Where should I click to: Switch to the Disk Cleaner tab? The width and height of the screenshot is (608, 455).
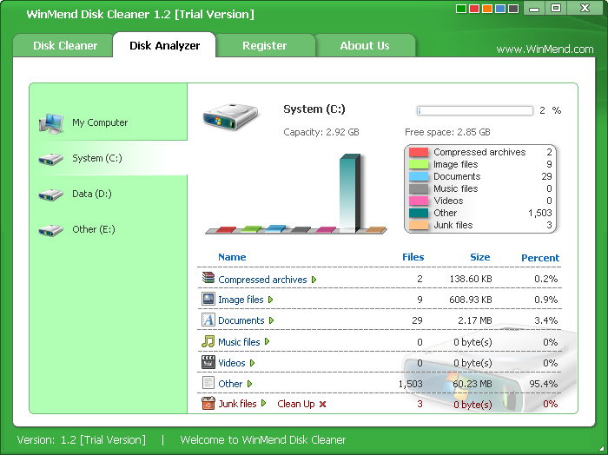[63, 46]
